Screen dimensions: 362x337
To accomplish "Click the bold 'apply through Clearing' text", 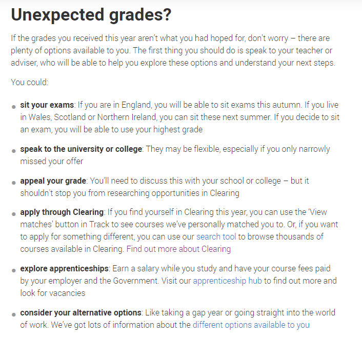I will [x=62, y=212].
